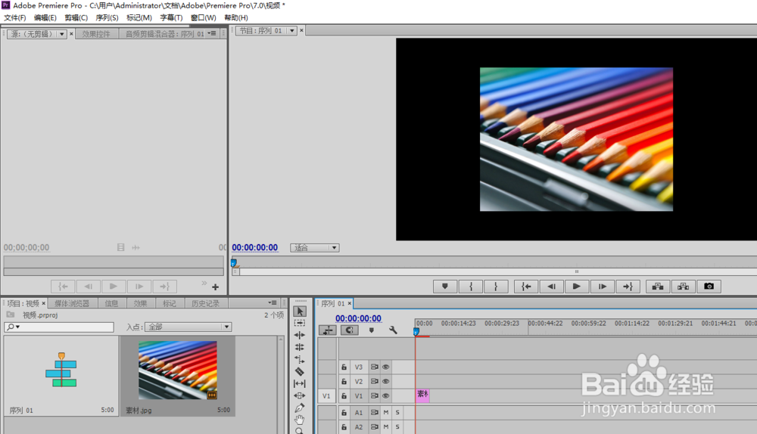This screenshot has height=434, width=757.
Task: Select the 序列 01 item in Project panel
Action: (x=61, y=376)
